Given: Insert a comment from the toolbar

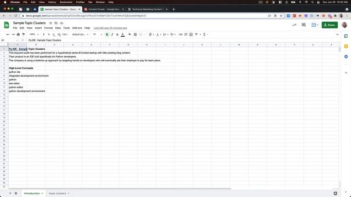Looking at the screenshot, I should tap(186, 34).
